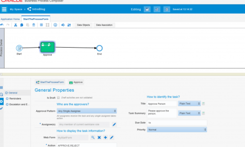
Task: Click the Cut scissors icon
Action: point(16,25)
